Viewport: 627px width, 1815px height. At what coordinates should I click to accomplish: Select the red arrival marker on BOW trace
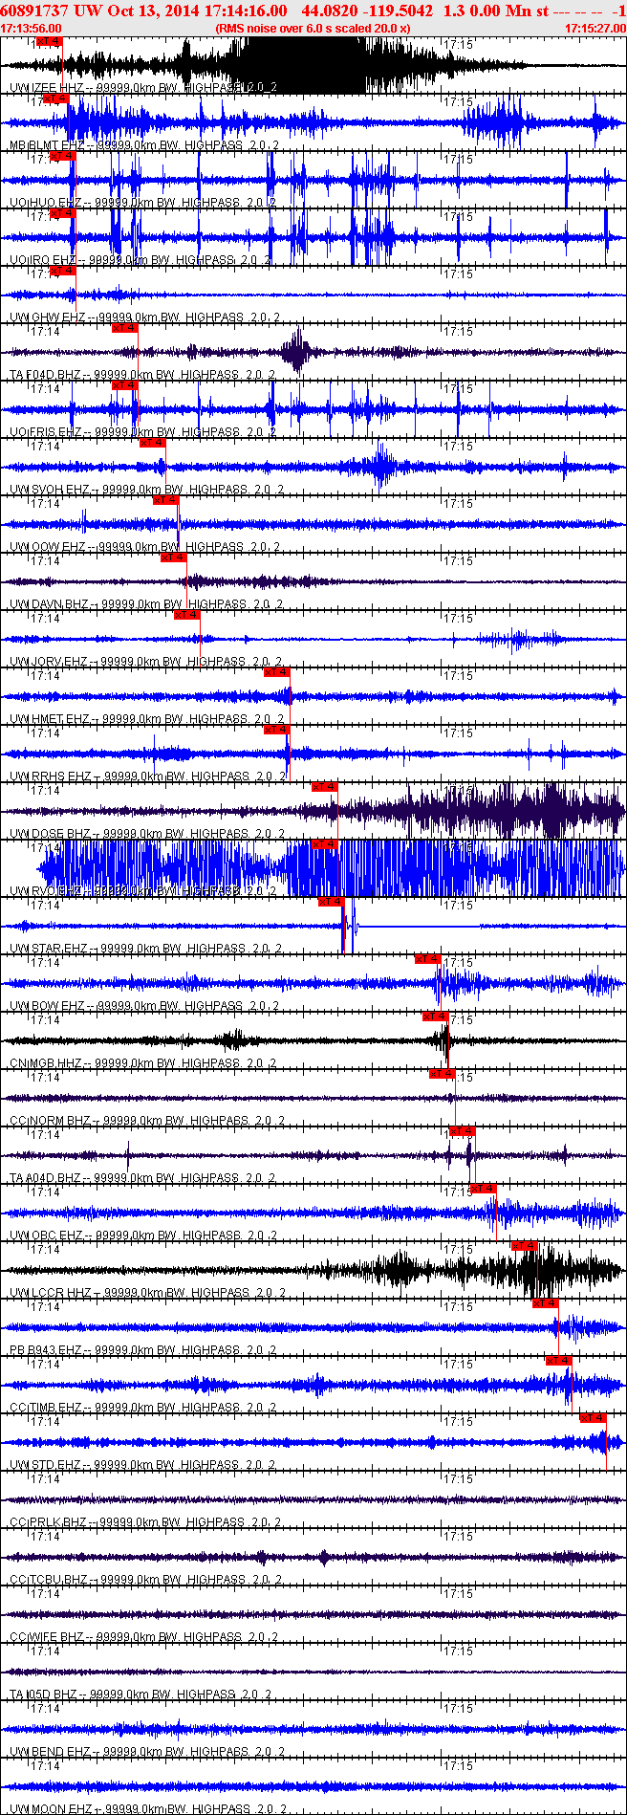pos(427,959)
